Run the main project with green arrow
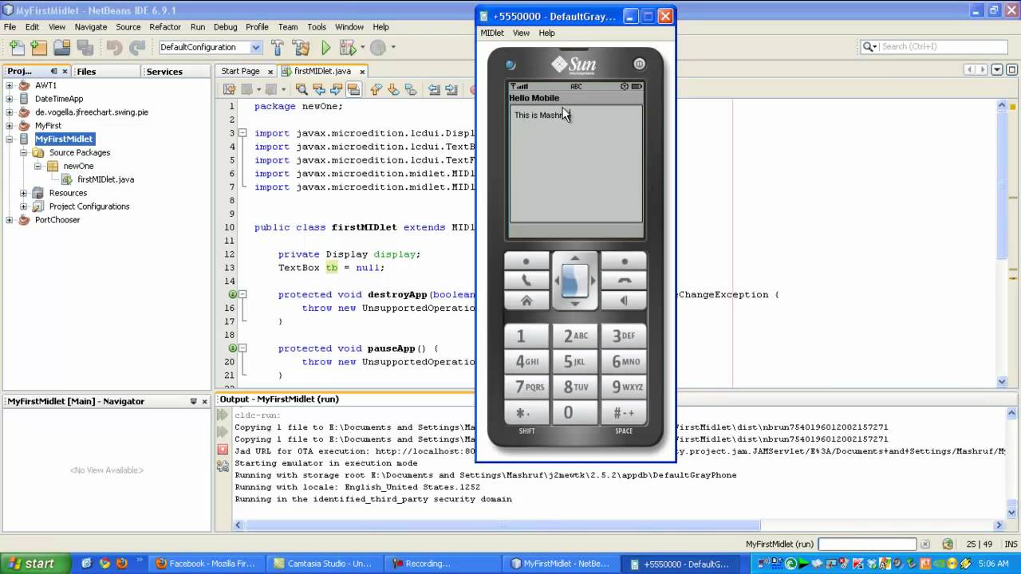Screen dimensions: 1021x574 click(x=325, y=48)
